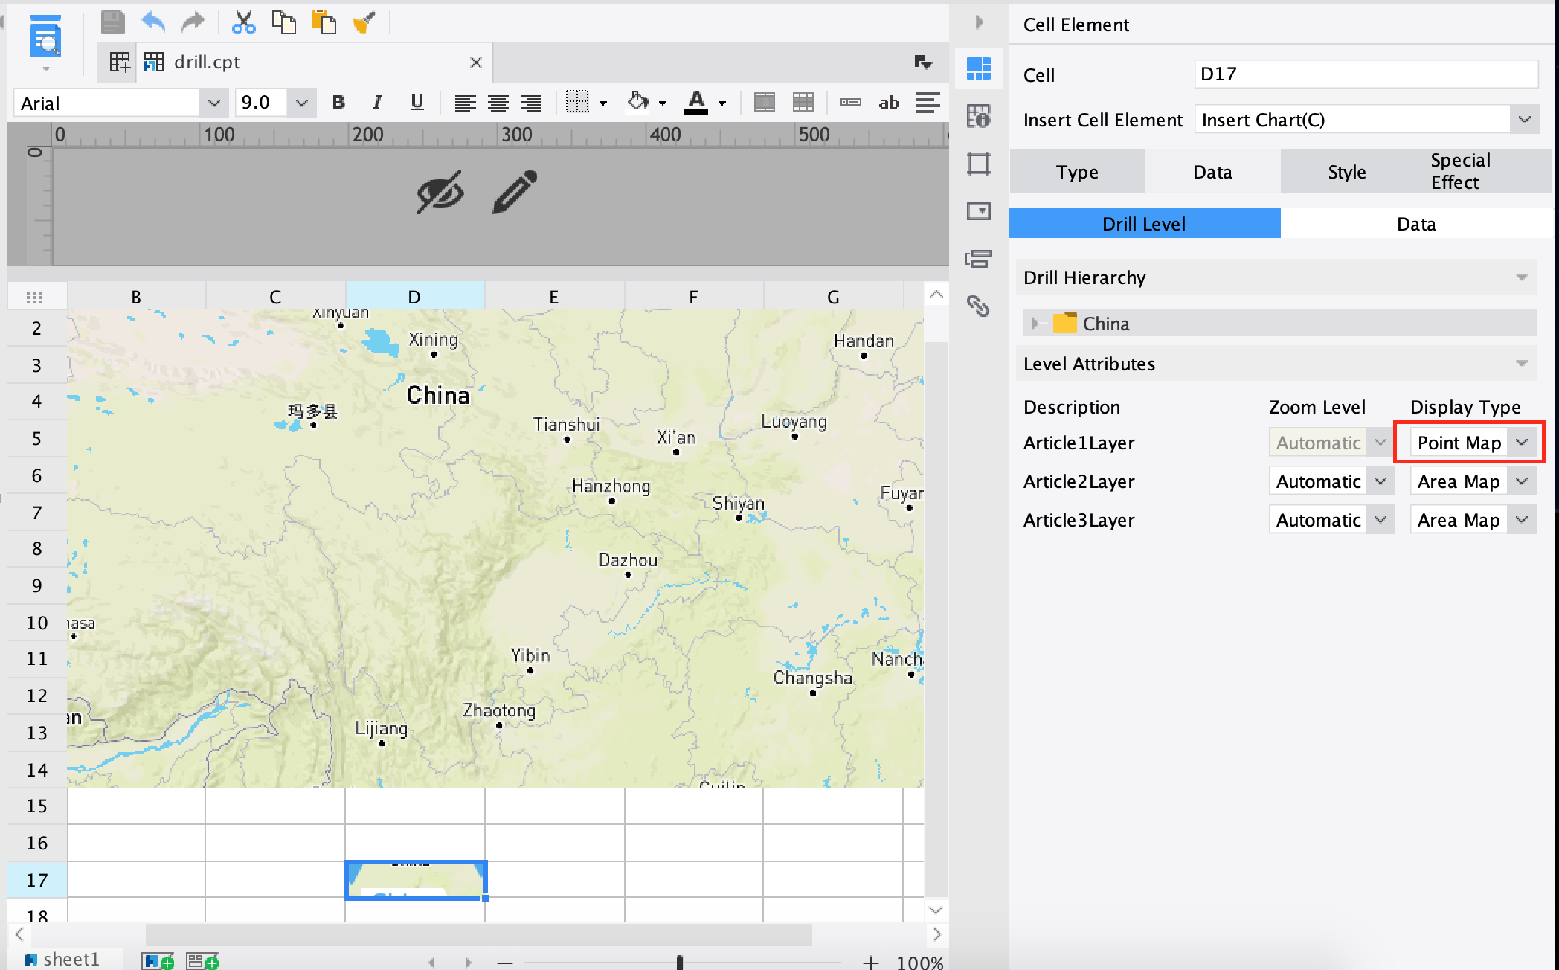Screen dimensions: 1559x970
Task: Click the hidden eye icon
Action: [x=440, y=192]
